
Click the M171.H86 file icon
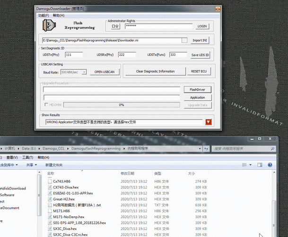50,211
